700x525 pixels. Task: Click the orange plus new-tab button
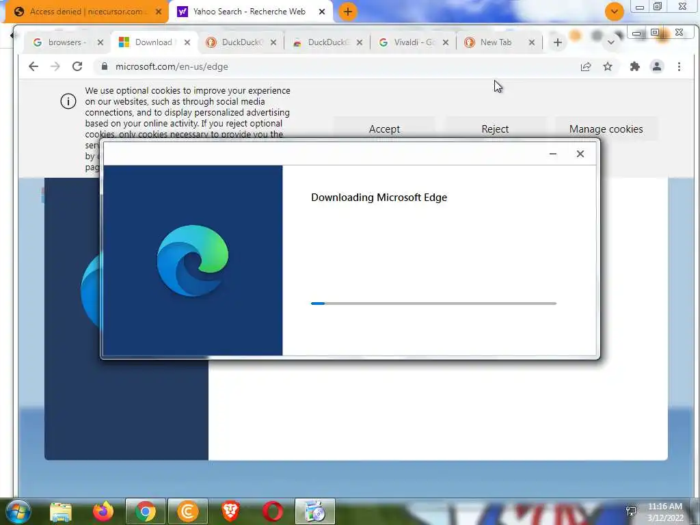348,12
